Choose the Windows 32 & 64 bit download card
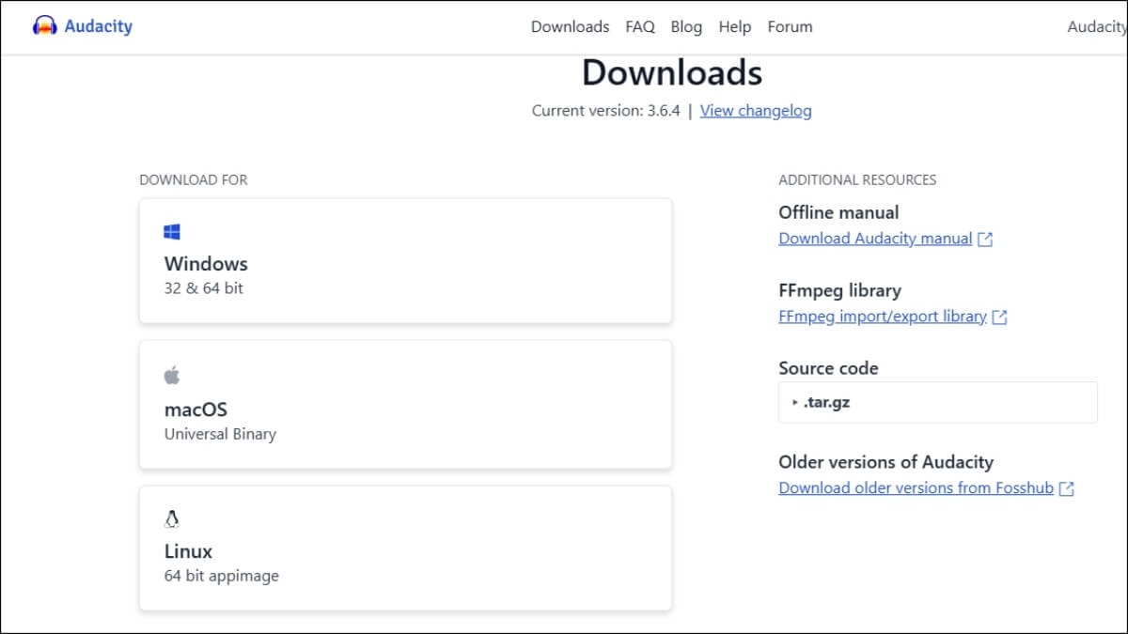The height and width of the screenshot is (634, 1128). (405, 260)
